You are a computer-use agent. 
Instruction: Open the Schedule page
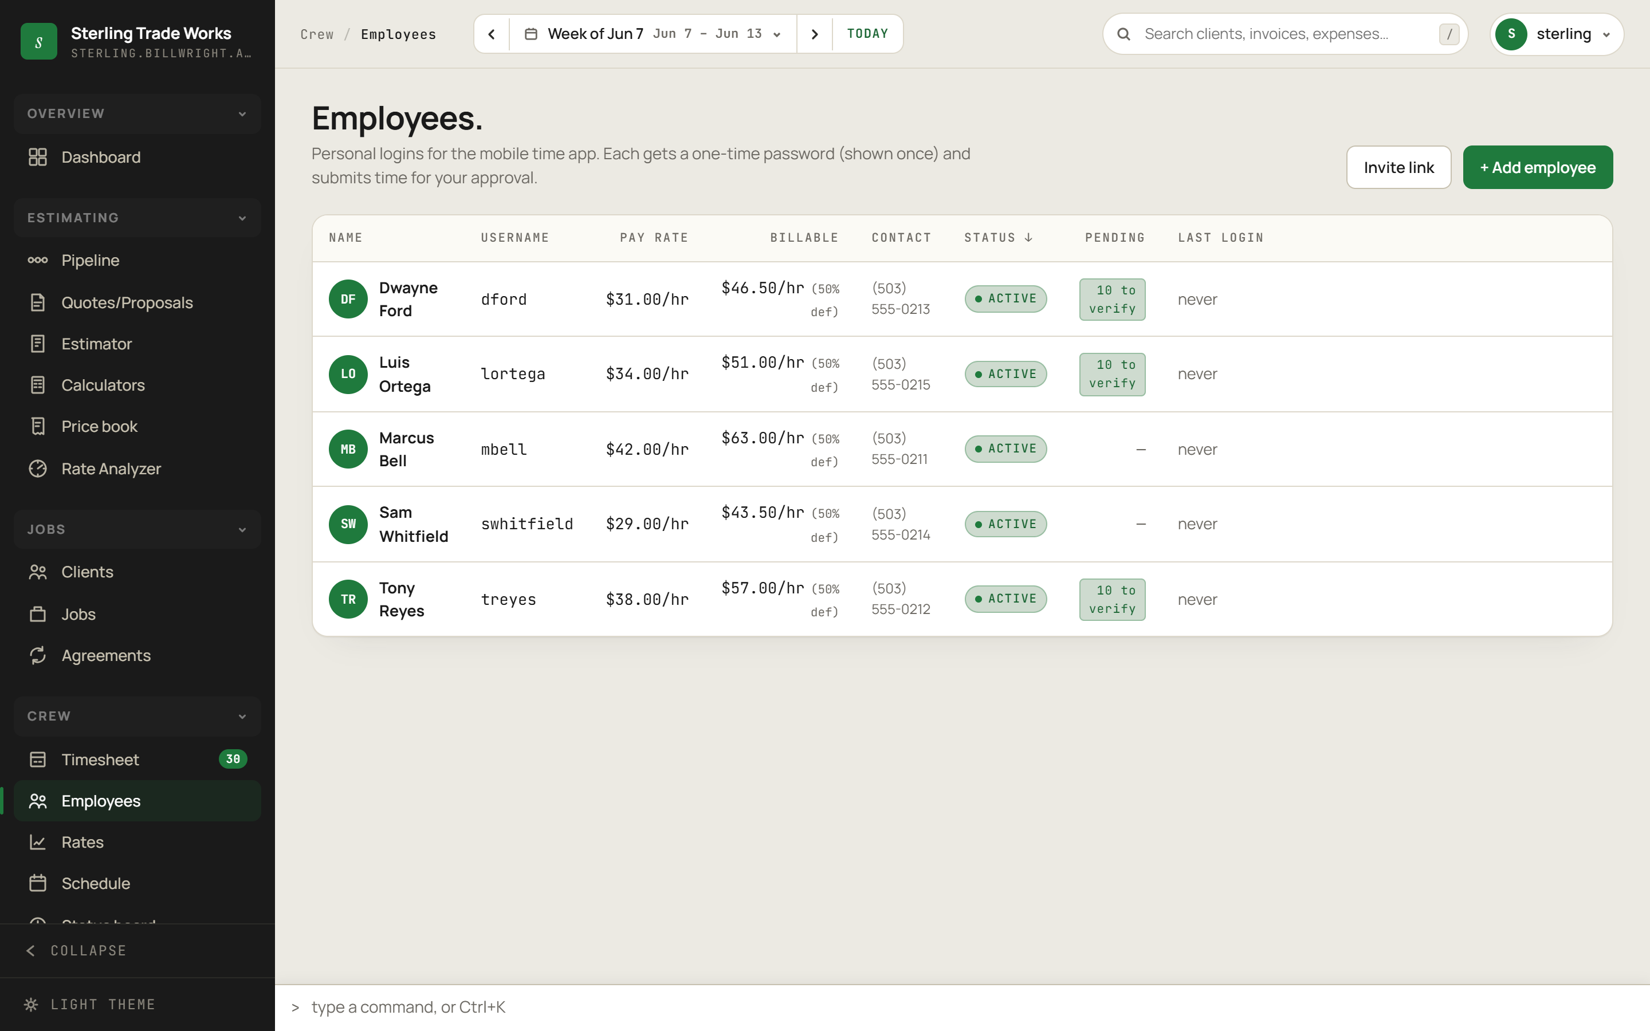point(137,883)
